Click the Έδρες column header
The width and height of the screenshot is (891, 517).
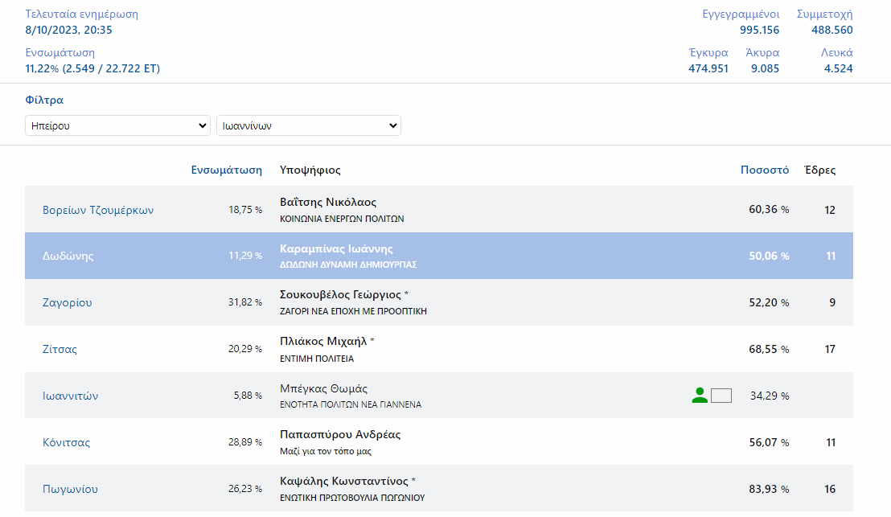[x=820, y=170]
